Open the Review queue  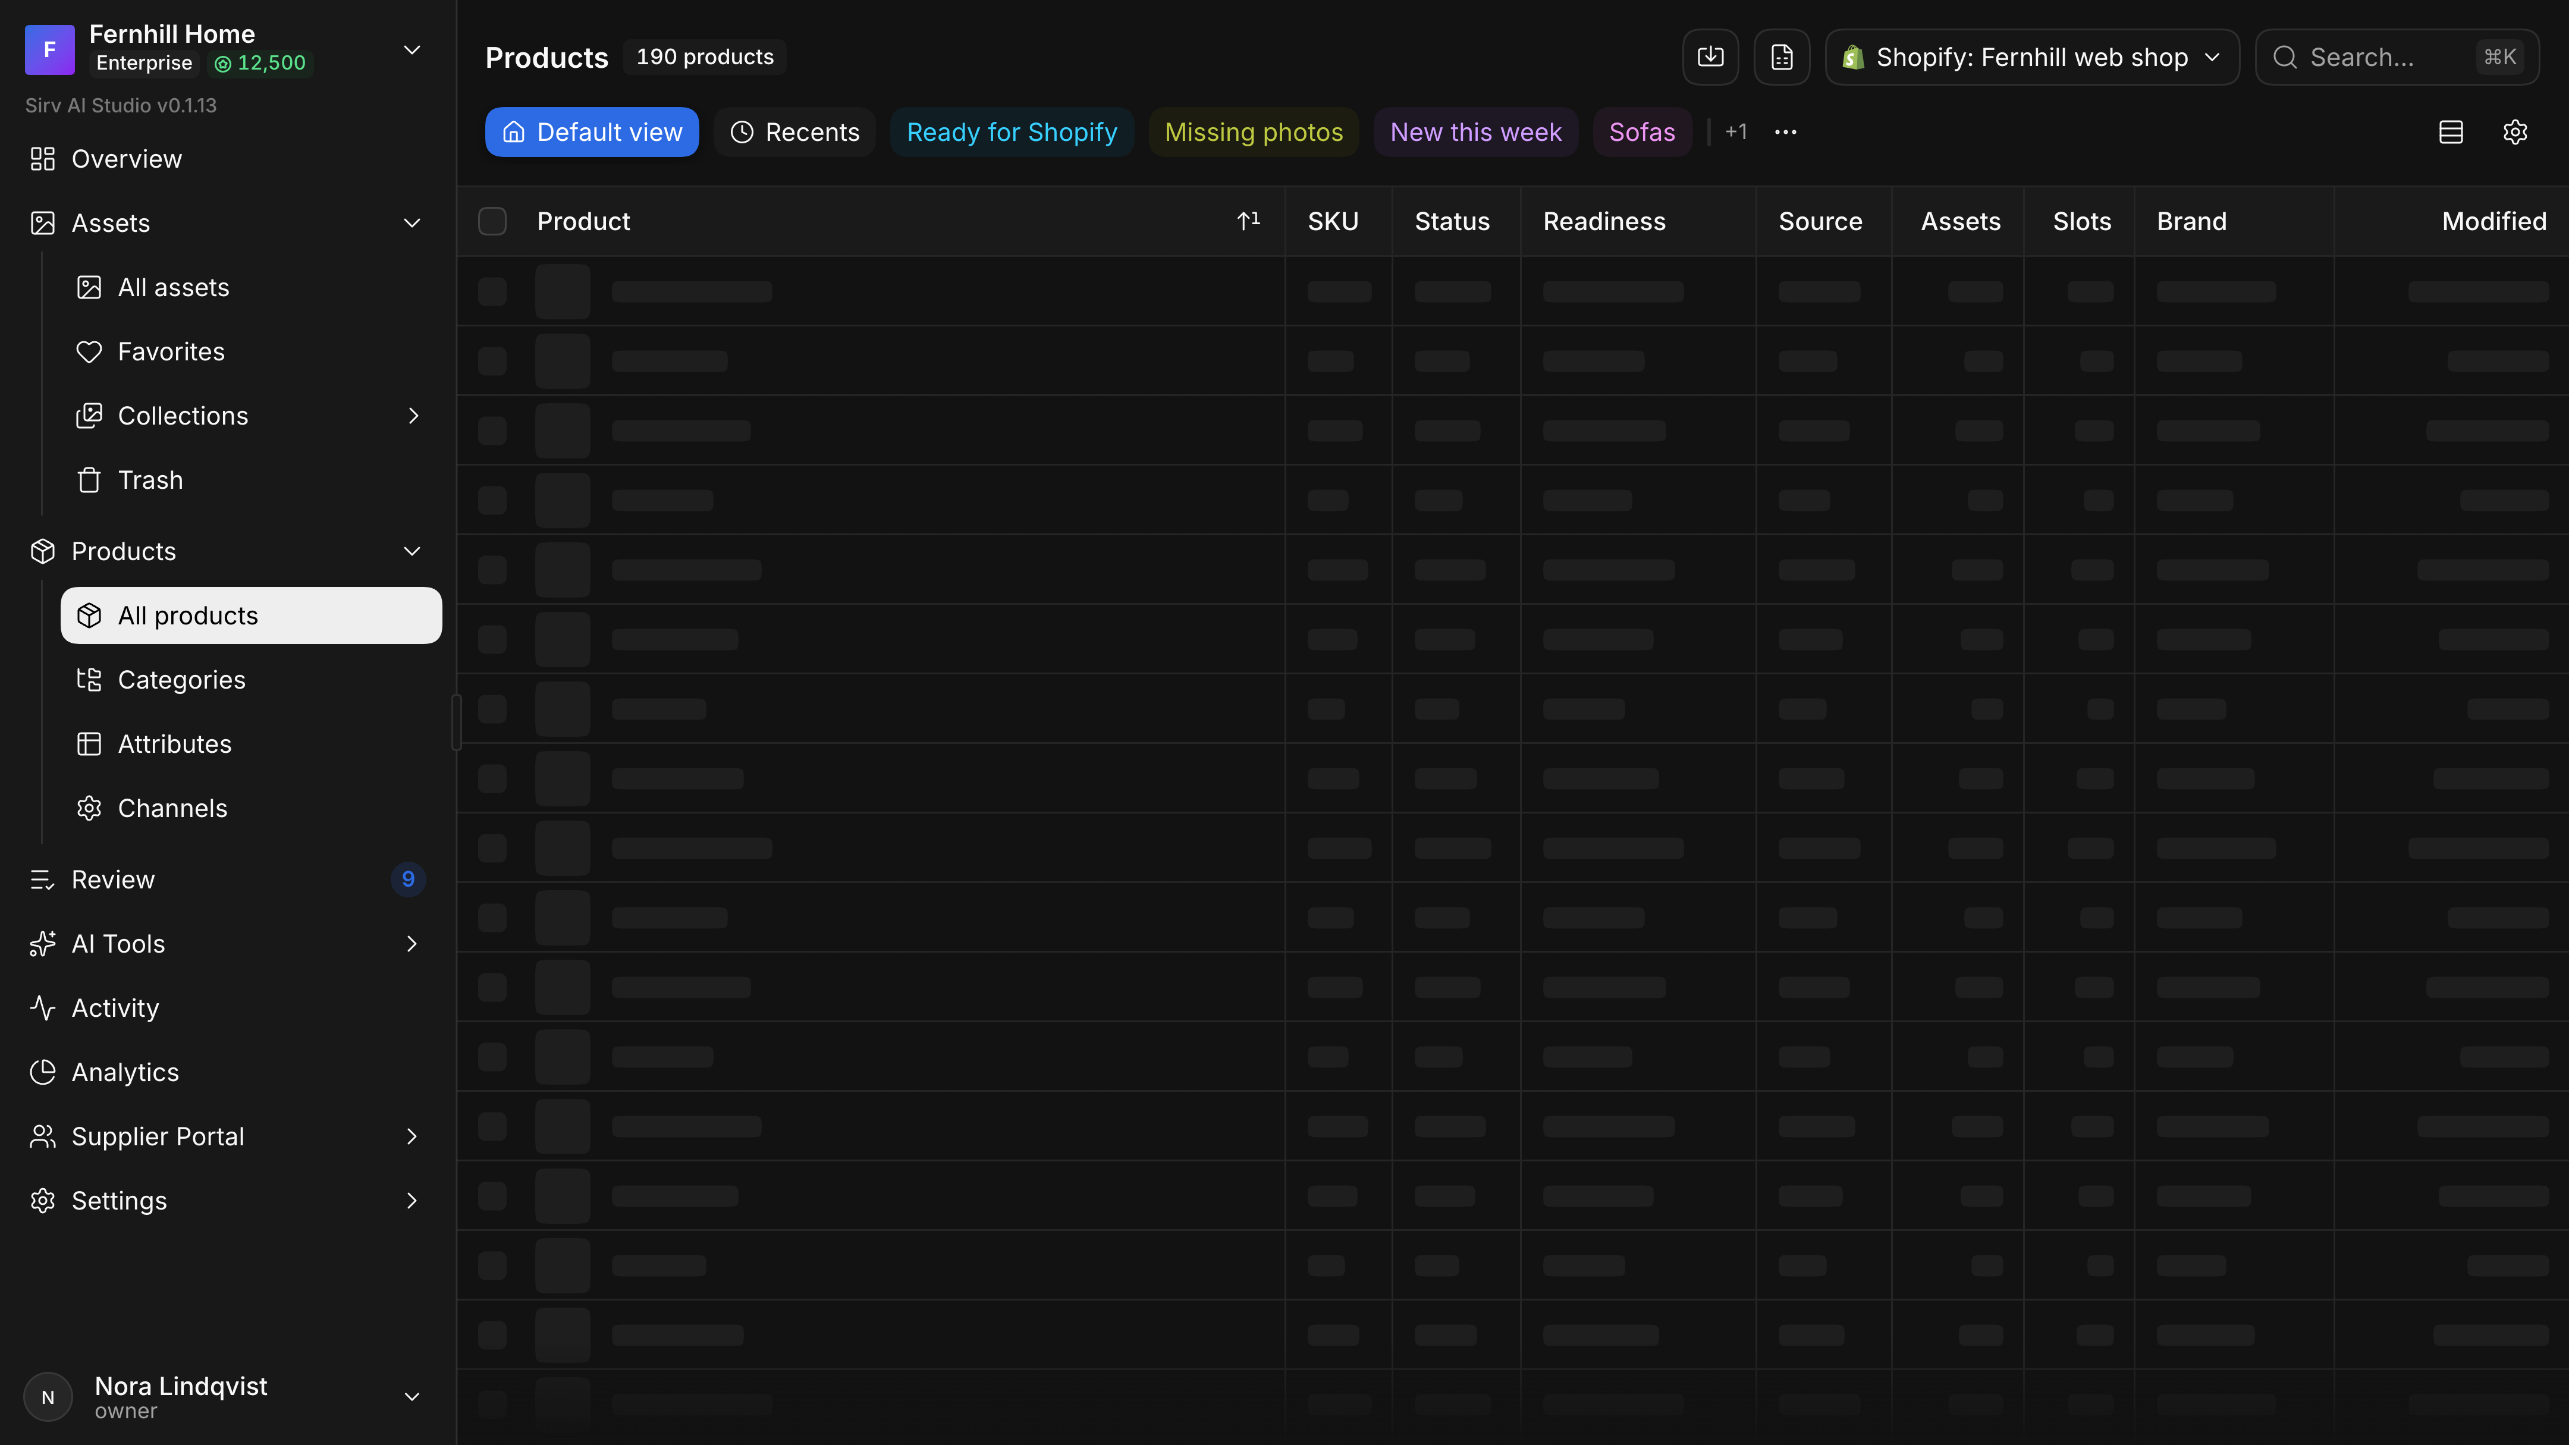[228, 879]
